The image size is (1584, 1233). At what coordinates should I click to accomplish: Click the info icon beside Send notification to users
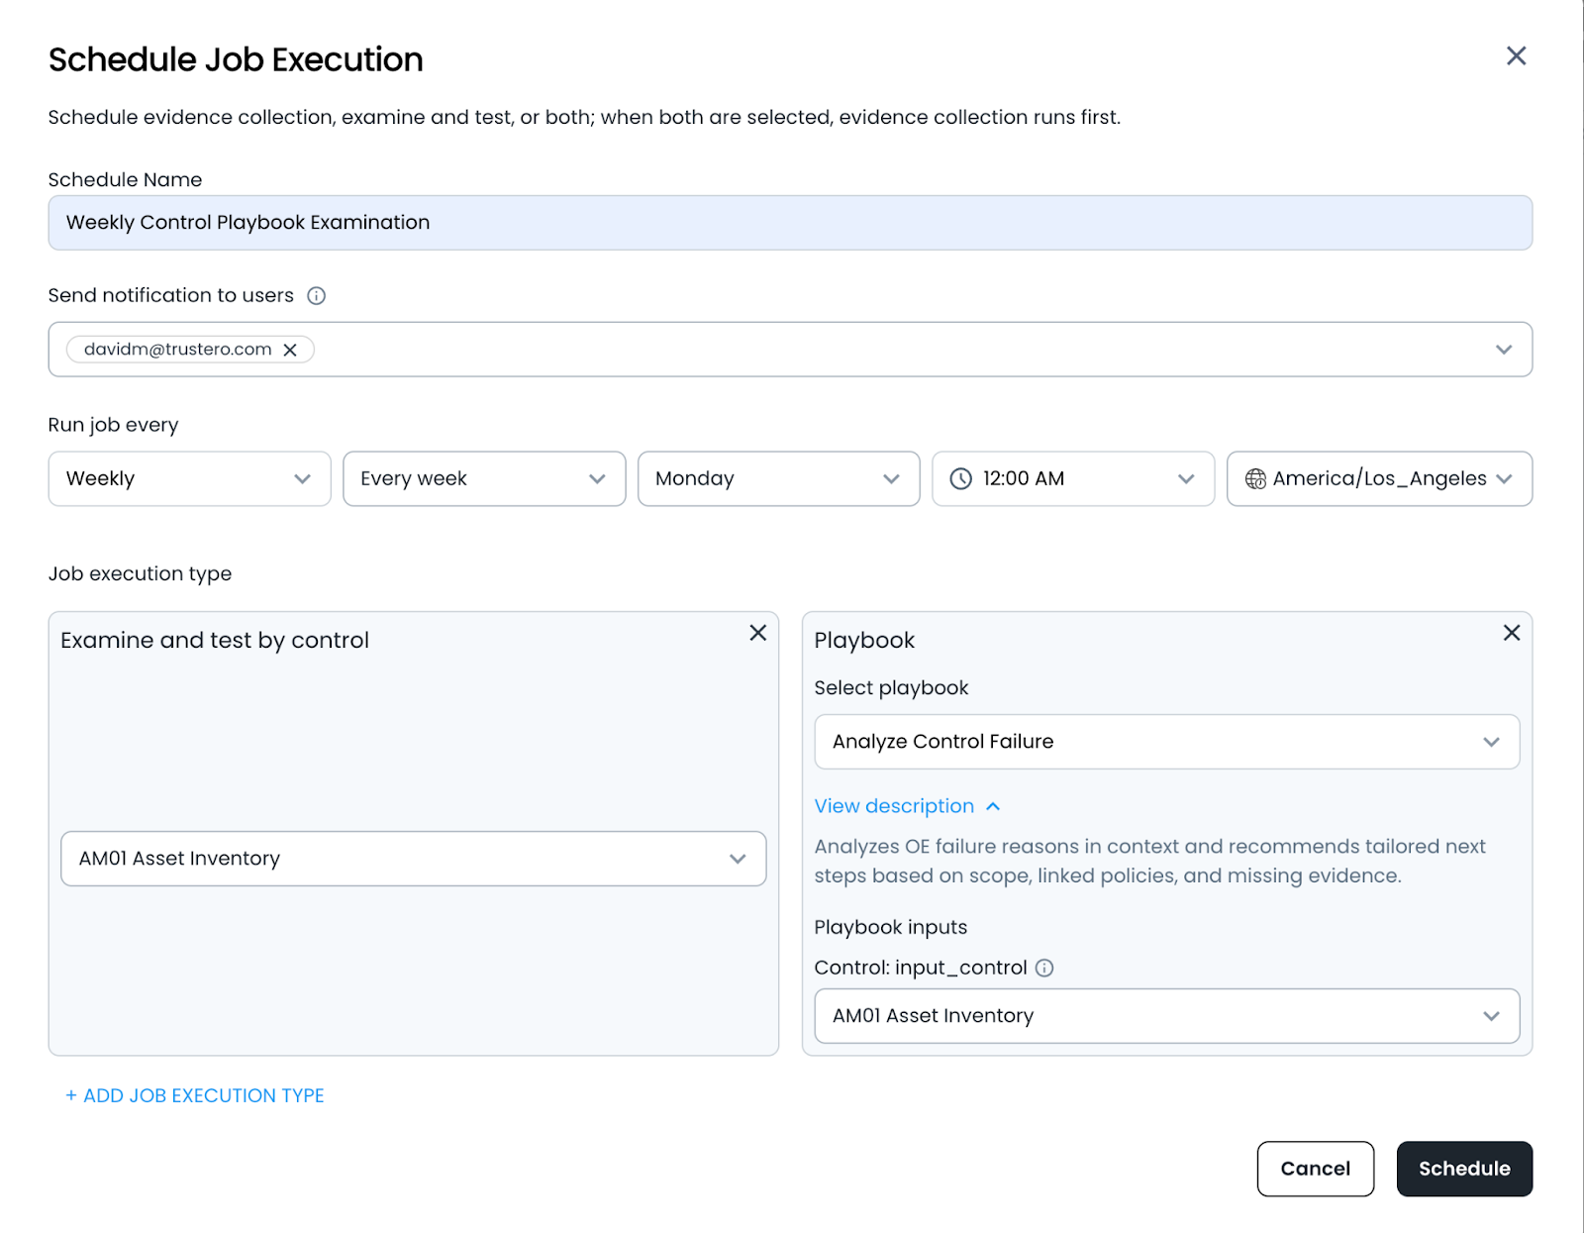click(x=317, y=296)
